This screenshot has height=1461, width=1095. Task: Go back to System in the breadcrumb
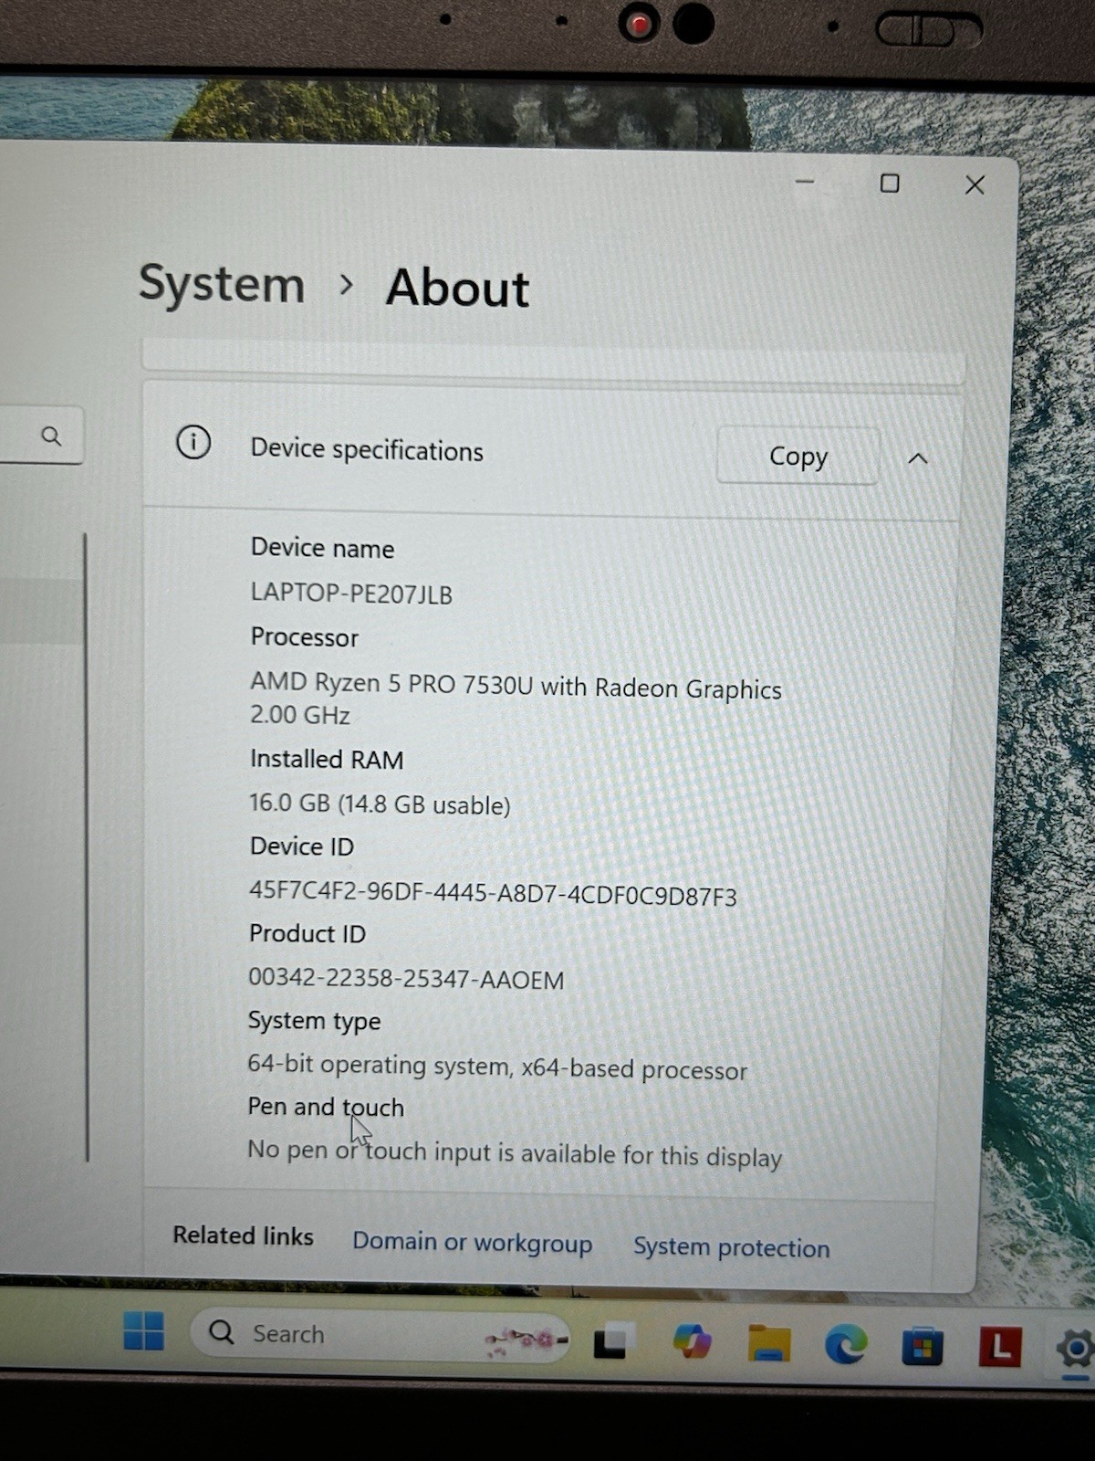(x=222, y=284)
